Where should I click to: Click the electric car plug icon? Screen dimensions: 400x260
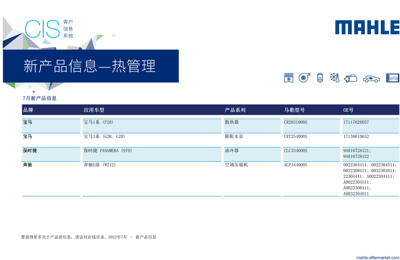pyautogui.click(x=371, y=79)
